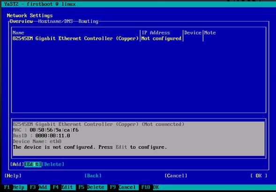Open Help at the bottom left
Screen dimensions: 276x192
coord(13,176)
